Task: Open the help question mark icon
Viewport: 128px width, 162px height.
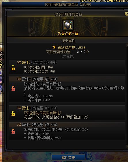Action: (x=127, y=14)
